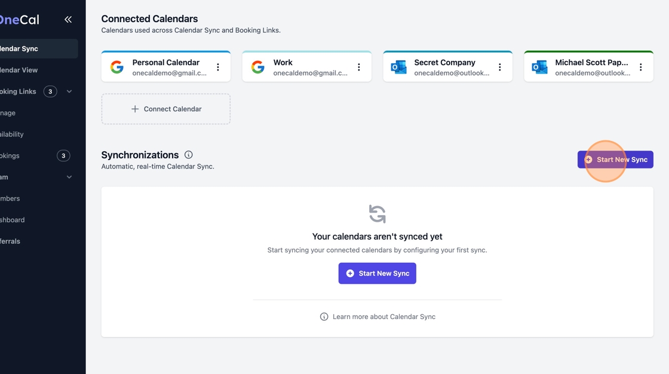This screenshot has width=669, height=374.
Task: Click the sync arrows icon in empty state
Action: click(377, 214)
